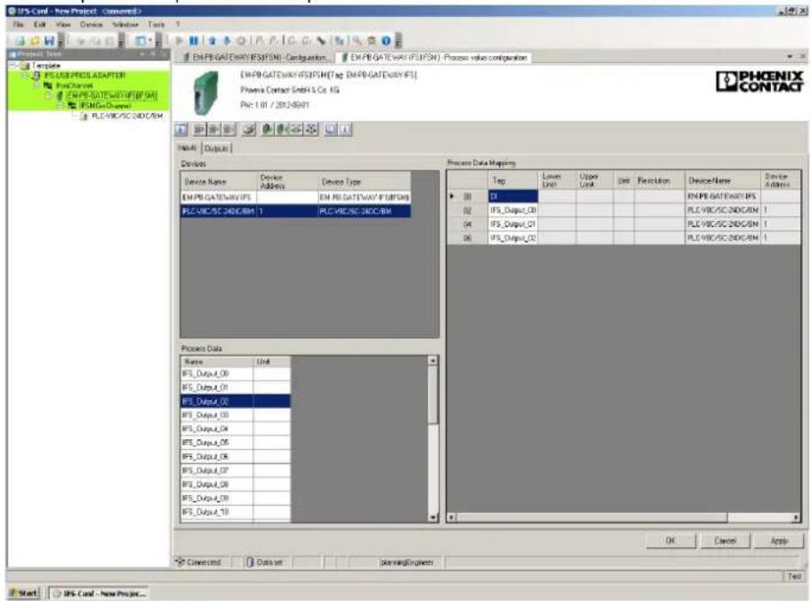Select IFS_Output_02 in Process Data list

click(236, 401)
